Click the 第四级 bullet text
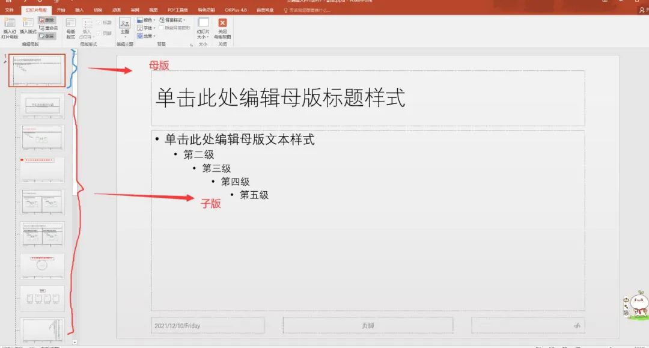649x348 pixels. [235, 182]
